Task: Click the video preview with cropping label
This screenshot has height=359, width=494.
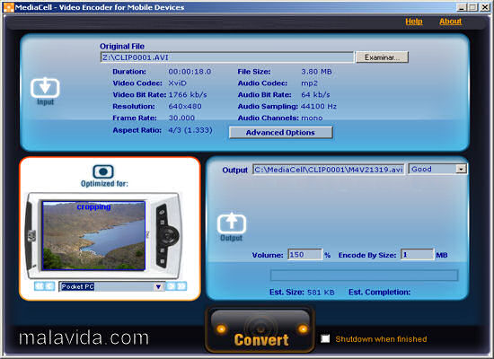Action: coord(93,235)
